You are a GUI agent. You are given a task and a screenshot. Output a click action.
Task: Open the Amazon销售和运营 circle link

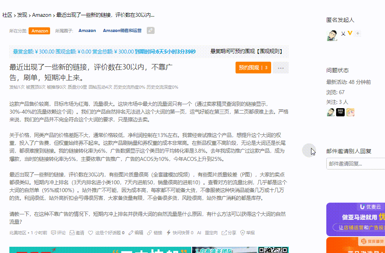coord(122,30)
